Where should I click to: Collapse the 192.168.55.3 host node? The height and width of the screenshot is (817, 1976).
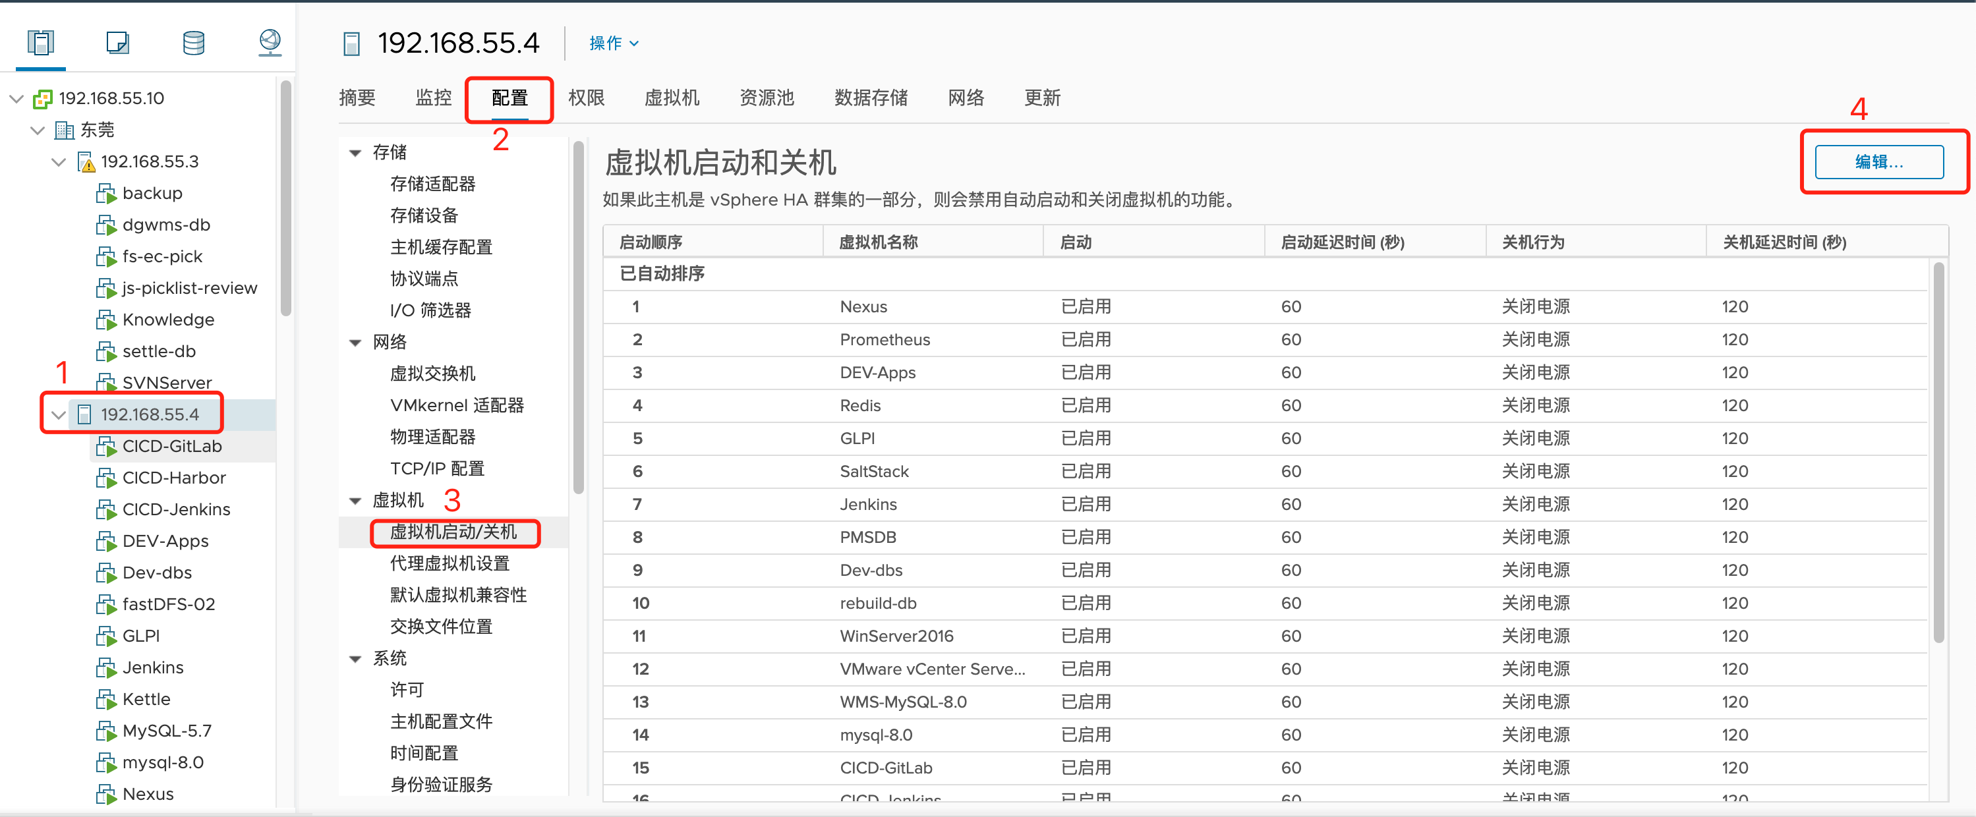pos(58,162)
